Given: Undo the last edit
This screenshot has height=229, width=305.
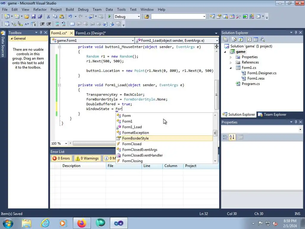Looking at the screenshot, I should coord(70,17).
